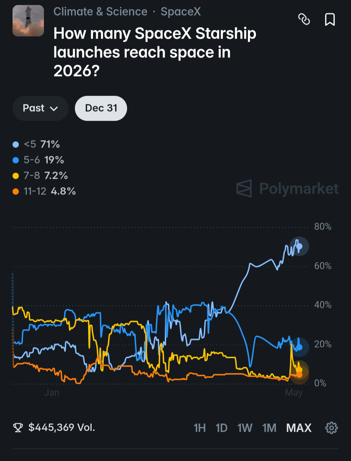Open the Starship market thumbnail image
This screenshot has width=351, height=461.
click(x=28, y=21)
